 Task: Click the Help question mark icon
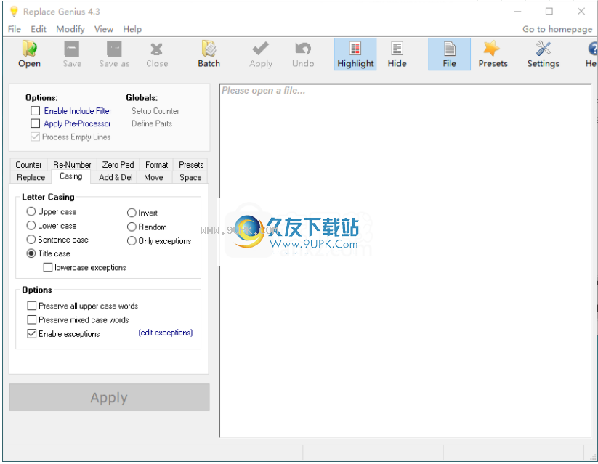592,54
